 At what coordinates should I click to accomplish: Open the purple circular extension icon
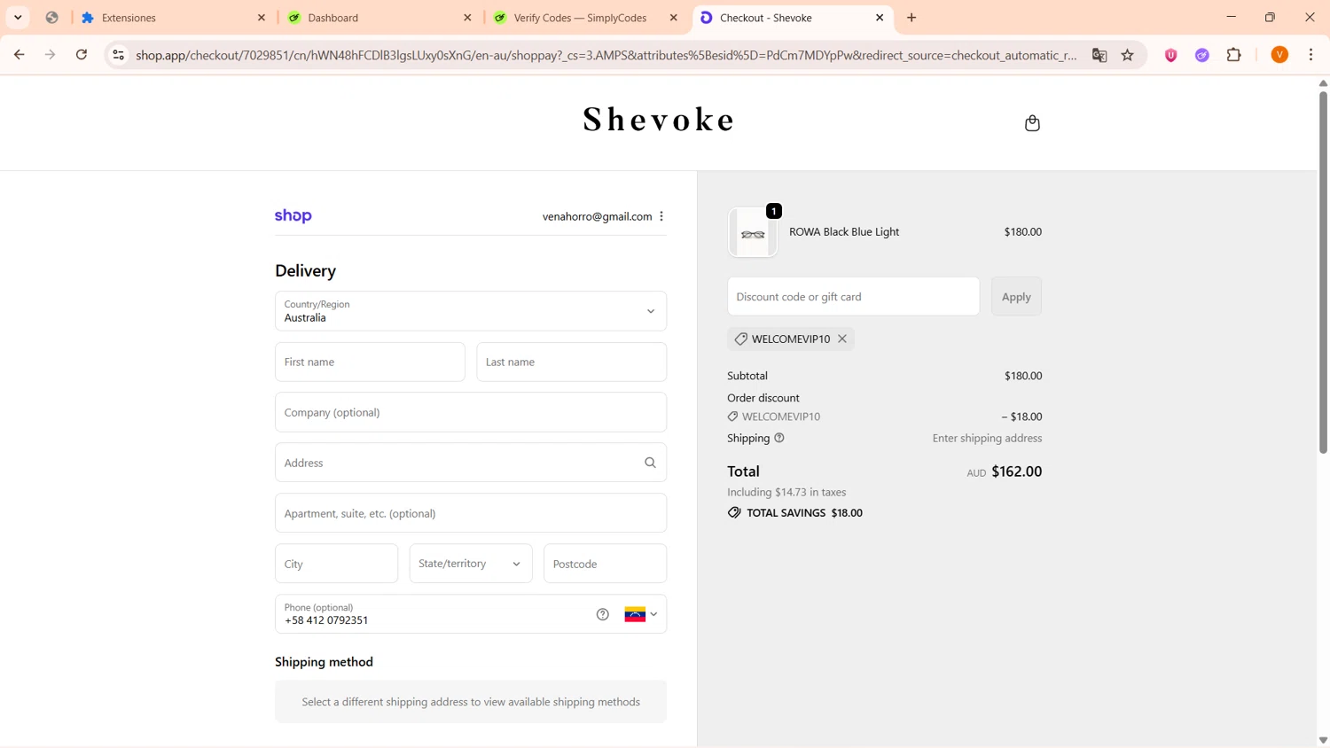tap(1202, 55)
